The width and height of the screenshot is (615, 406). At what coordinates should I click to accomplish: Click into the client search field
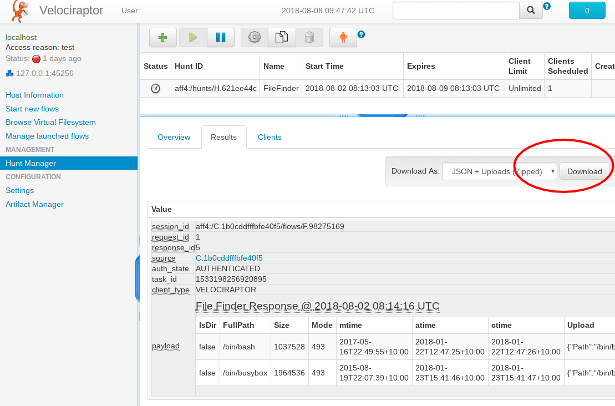[x=456, y=11]
